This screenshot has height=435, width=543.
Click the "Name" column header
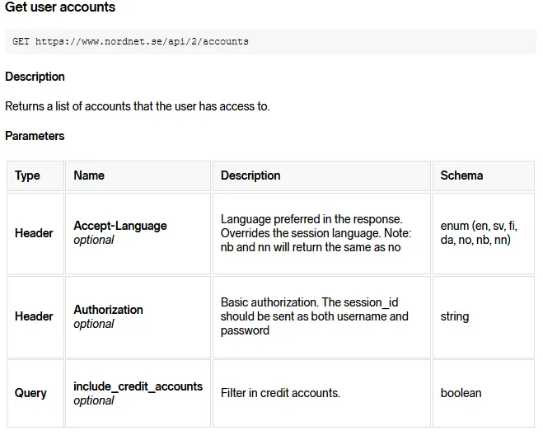(89, 175)
